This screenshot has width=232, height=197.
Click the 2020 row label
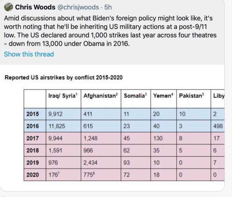tap(33, 175)
